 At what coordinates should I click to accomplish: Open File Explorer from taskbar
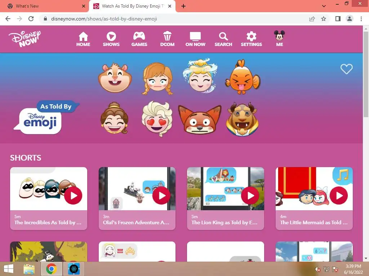[29, 269]
